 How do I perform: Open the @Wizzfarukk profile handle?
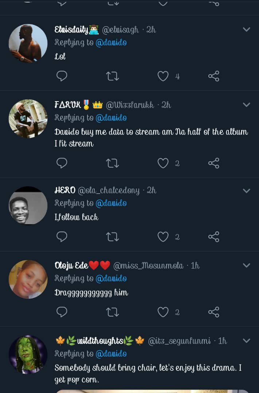pyautogui.click(x=130, y=105)
